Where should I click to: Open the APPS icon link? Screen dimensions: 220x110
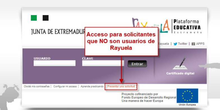[x=193, y=44]
